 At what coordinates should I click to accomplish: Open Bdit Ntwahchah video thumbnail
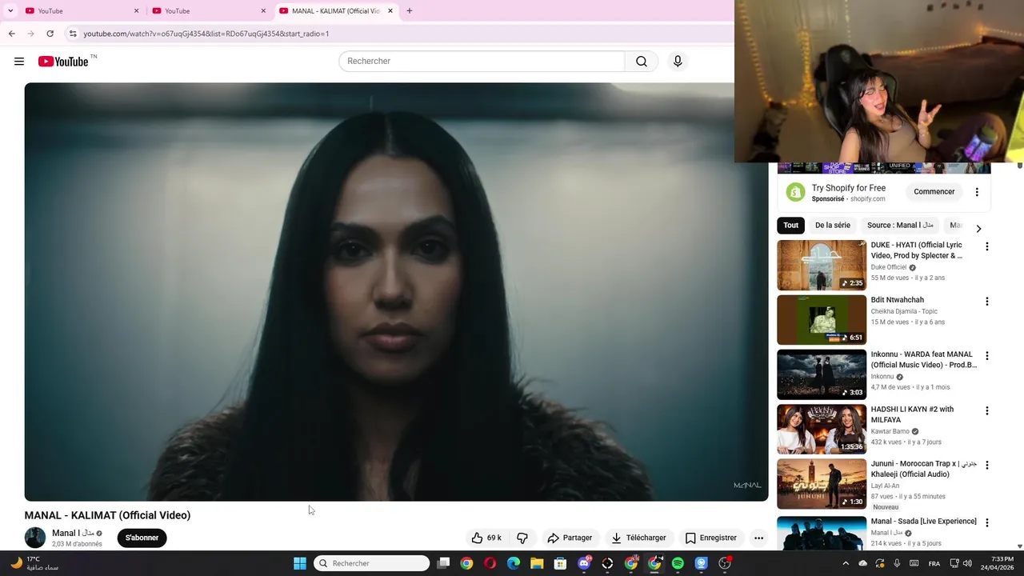(x=822, y=320)
